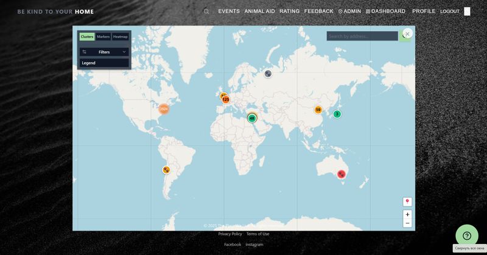Close the map with the X button
This screenshot has width=487, height=255.
407,33
